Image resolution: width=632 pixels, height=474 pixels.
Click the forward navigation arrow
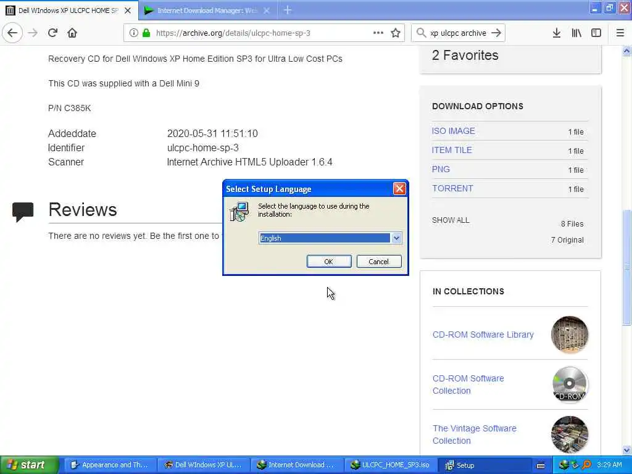(x=33, y=33)
